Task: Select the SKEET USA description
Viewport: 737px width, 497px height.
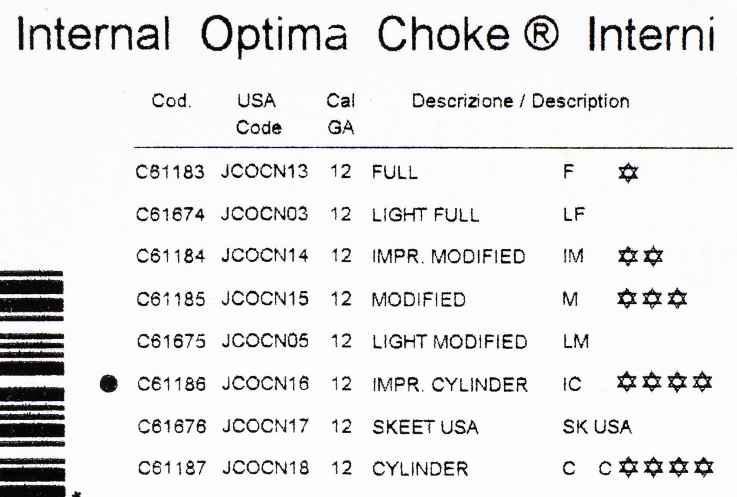Action: pos(425,427)
